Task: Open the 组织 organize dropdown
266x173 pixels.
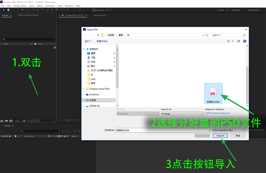Action: [x=88, y=41]
